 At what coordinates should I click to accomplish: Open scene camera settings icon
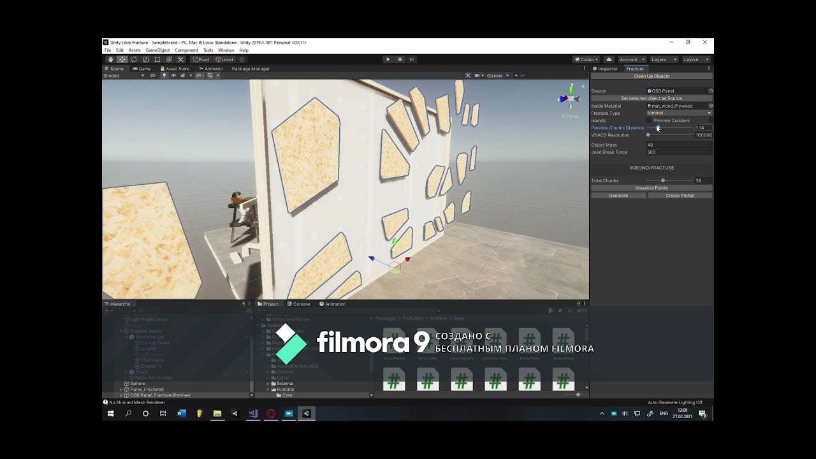click(x=477, y=75)
